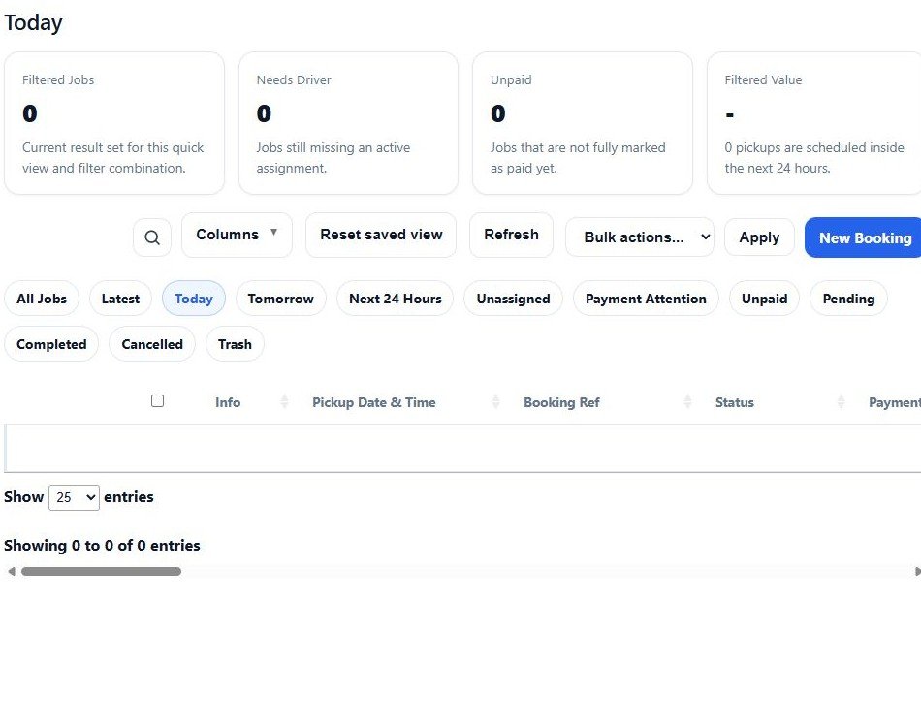The width and height of the screenshot is (921, 727).
Task: Click the Filtered Jobs summary card
Action: click(114, 123)
